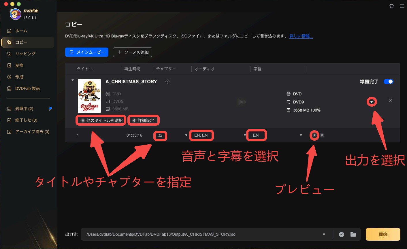Click the DVDFab mascot logo

click(15, 14)
